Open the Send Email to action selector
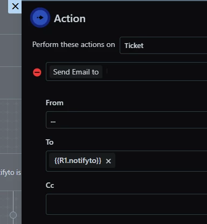Image resolution: width=207 pixels, height=224 pixels. [127, 72]
